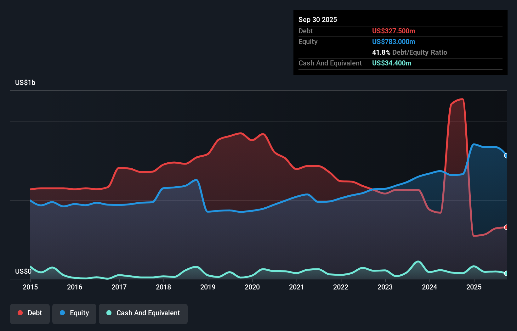
Task: Click the US$783.000m Equity figure
Action: 394,42
